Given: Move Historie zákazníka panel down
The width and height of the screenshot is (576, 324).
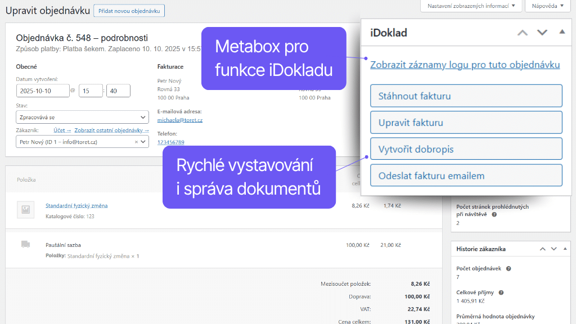Looking at the screenshot, I should [x=553, y=249].
